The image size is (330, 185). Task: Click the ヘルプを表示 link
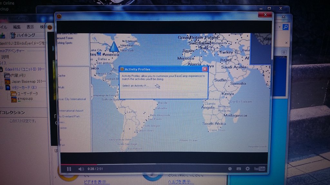coord(181,182)
